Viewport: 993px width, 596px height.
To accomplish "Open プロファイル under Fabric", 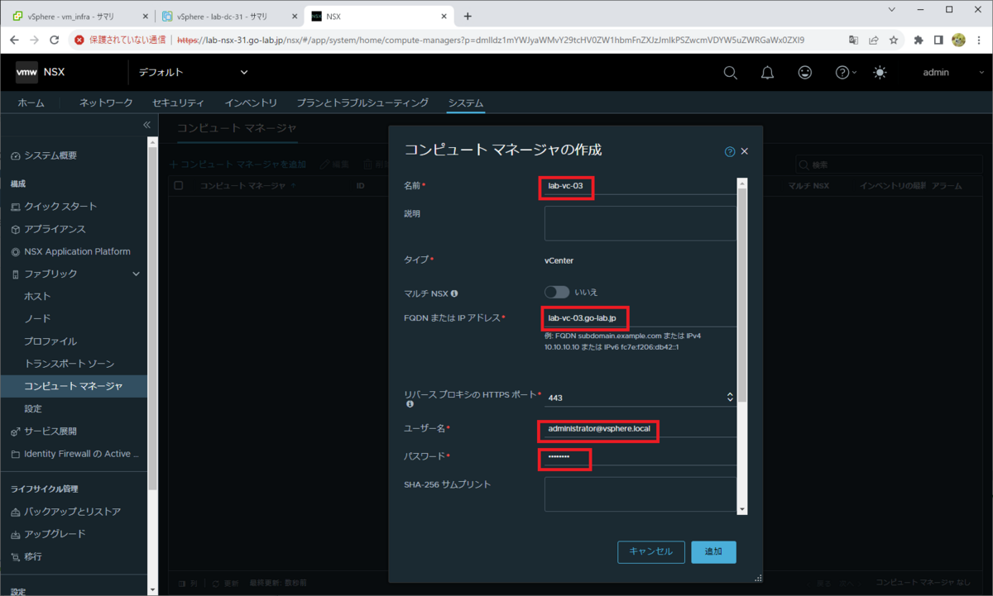I will [x=50, y=341].
